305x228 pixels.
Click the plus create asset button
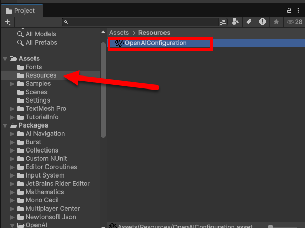(x=8, y=22)
